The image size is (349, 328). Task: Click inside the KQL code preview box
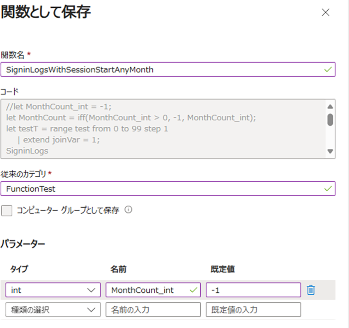[163, 129]
